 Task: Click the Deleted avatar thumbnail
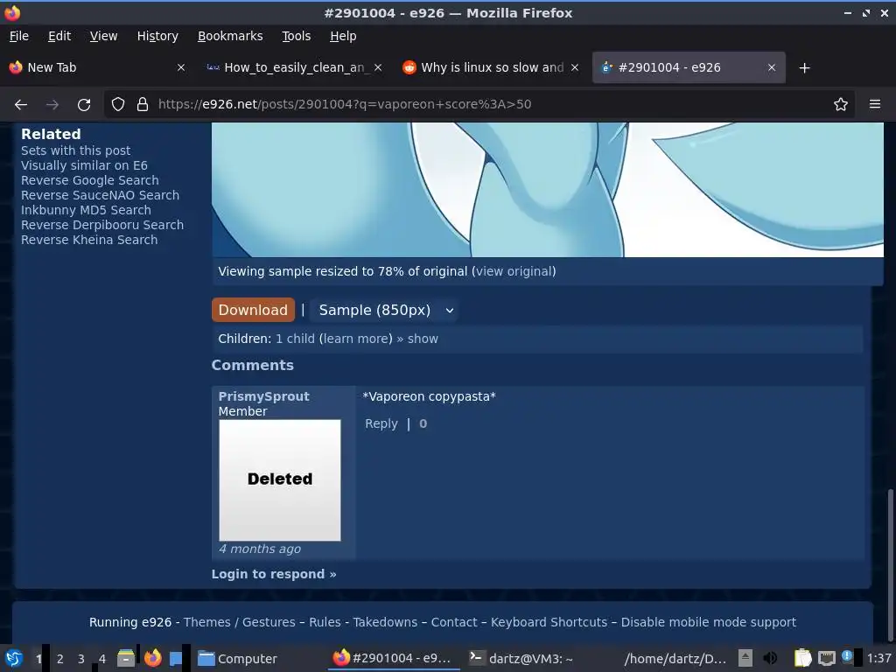pyautogui.click(x=280, y=480)
